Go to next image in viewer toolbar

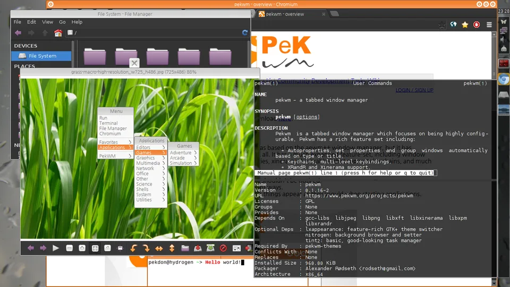[x=43, y=248]
